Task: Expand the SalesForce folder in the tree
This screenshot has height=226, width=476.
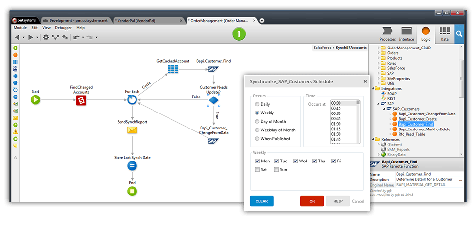Action: tap(378, 68)
